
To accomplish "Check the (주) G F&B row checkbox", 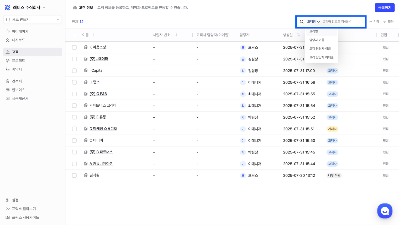I will click(74, 94).
